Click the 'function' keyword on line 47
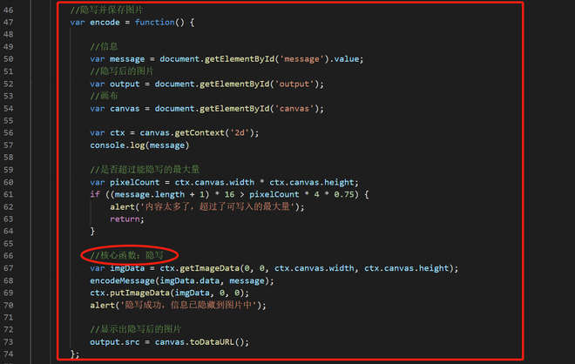Image resolution: width=575 pixels, height=364 pixels. (155, 23)
